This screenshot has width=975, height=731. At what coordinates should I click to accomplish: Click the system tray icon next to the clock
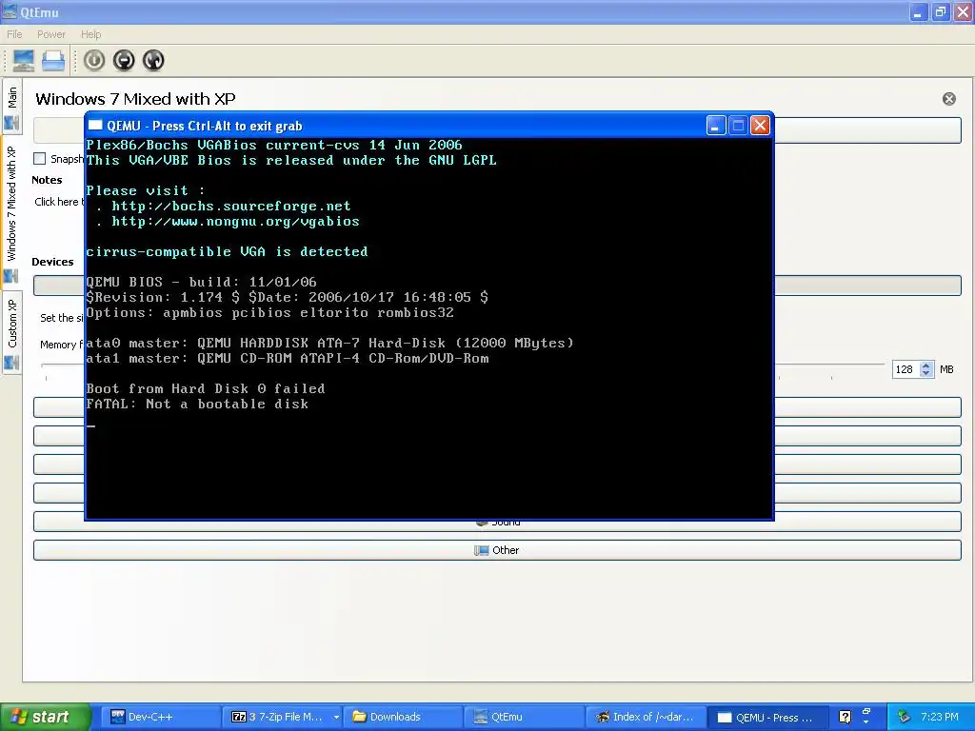[x=904, y=717]
